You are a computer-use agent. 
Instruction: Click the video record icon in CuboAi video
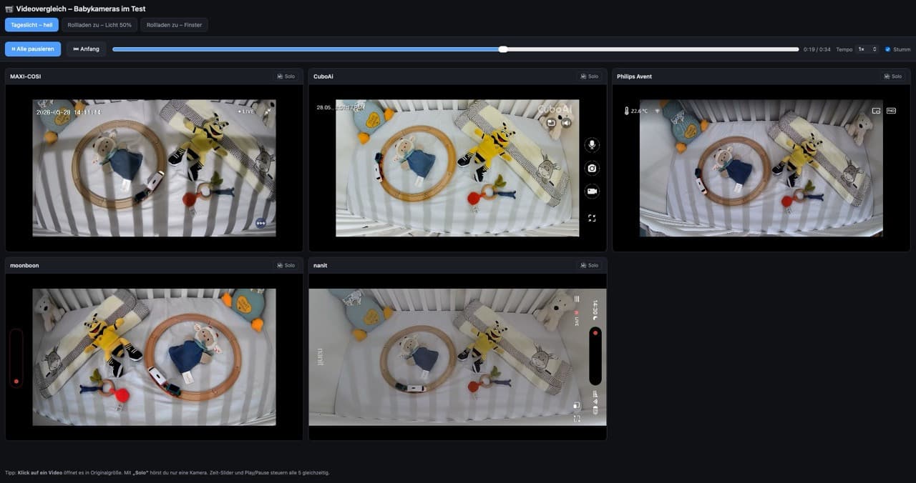click(592, 191)
